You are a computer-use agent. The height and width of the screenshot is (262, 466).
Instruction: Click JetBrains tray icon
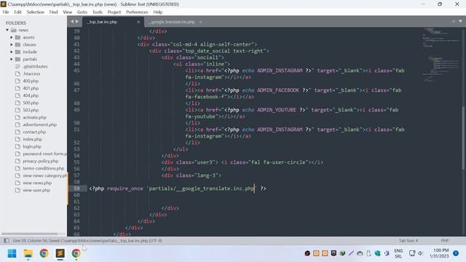coord(333,253)
